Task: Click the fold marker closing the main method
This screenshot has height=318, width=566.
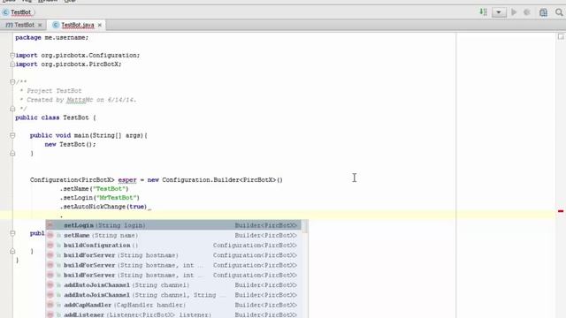Action: click(12, 153)
